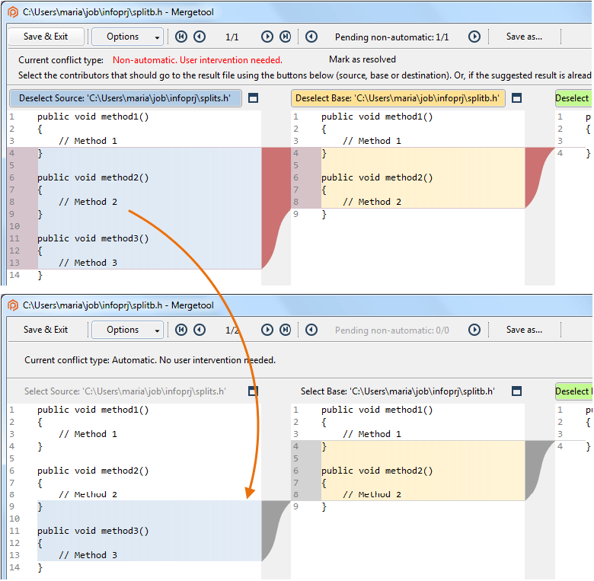Screen dimensions: 594x581
Task: Click '// Method 3' line in lower source pane
Action: point(88,555)
